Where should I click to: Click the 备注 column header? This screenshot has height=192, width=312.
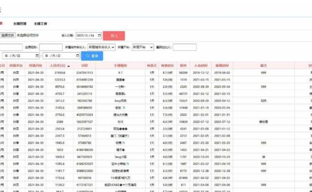click(264, 66)
